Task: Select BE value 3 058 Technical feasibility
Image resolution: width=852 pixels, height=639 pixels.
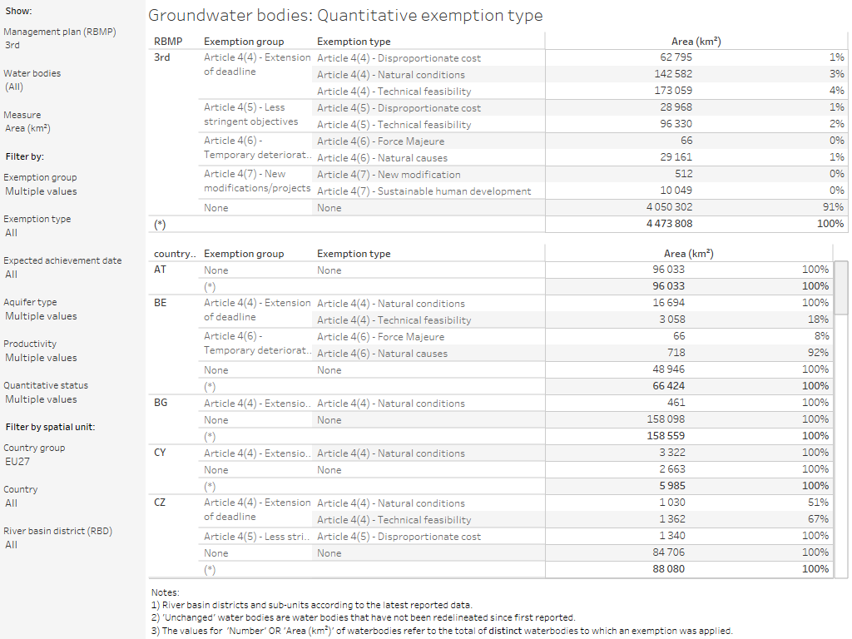Action: click(672, 319)
